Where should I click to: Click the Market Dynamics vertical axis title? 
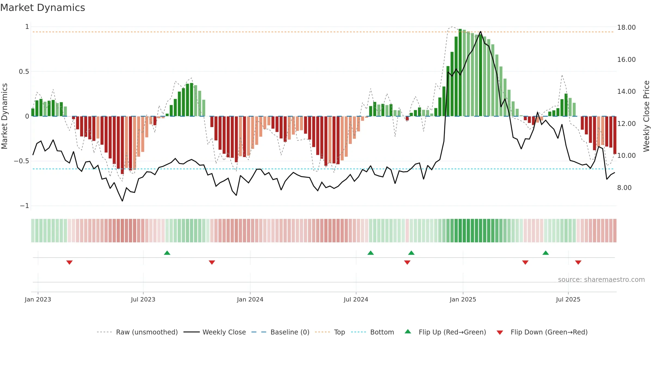[x=4, y=116]
